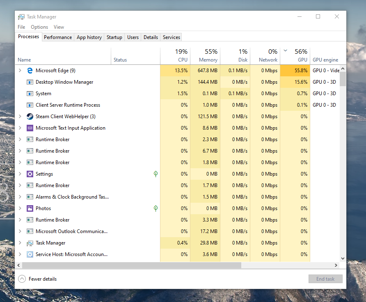Image resolution: width=366 pixels, height=302 pixels.
Task: Click the green leaf icon beside Photos
Action: [156, 208]
